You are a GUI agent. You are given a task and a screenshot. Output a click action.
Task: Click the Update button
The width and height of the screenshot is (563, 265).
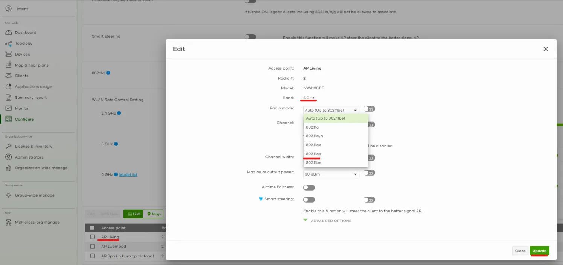pyautogui.click(x=539, y=251)
